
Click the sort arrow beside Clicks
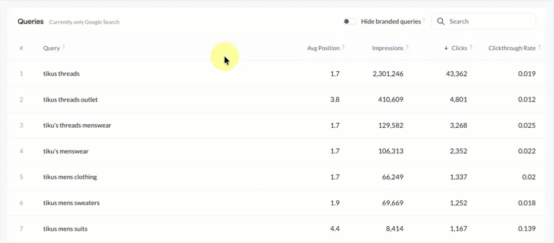446,48
